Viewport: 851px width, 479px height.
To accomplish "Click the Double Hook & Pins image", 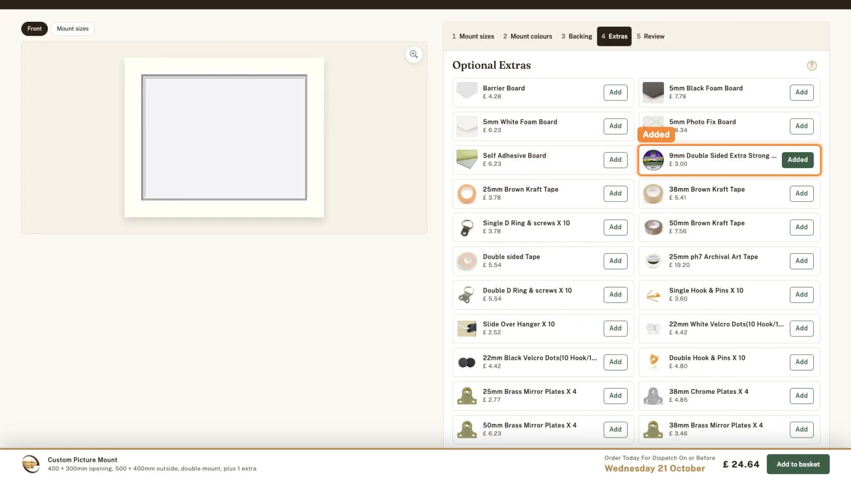I will tap(653, 362).
